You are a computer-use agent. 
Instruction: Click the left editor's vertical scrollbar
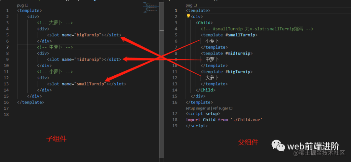162,81
